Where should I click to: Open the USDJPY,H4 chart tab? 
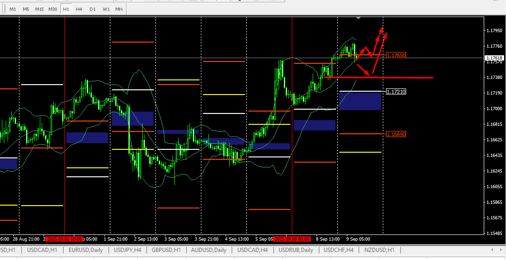click(x=127, y=250)
